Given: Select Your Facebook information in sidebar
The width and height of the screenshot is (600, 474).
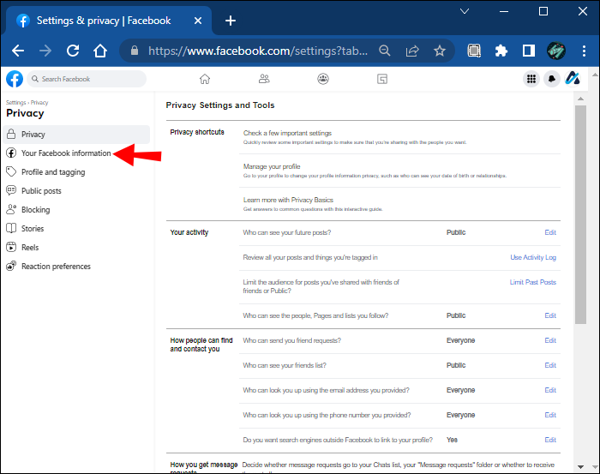Looking at the screenshot, I should click(66, 153).
